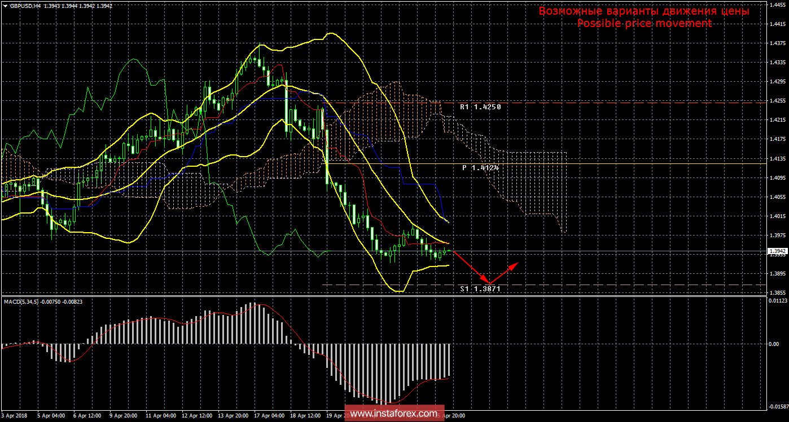Click the 12 Apr 12:00 time axis label

coord(198,416)
